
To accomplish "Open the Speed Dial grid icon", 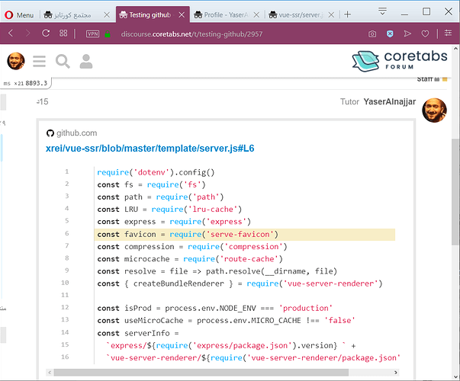I will click(63, 33).
